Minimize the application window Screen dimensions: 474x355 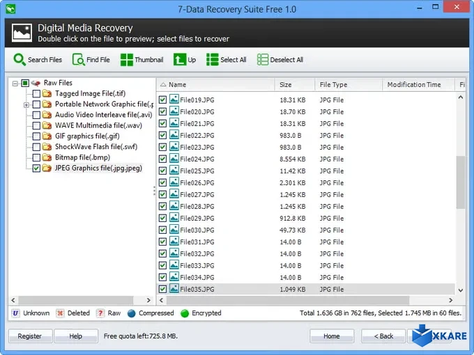420,8
